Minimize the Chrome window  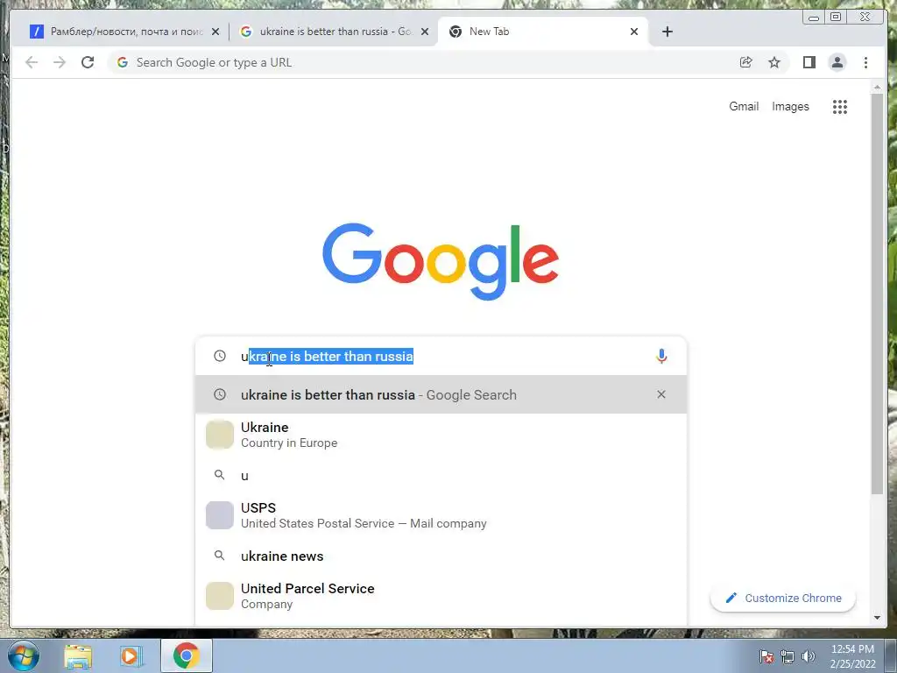[x=814, y=18]
